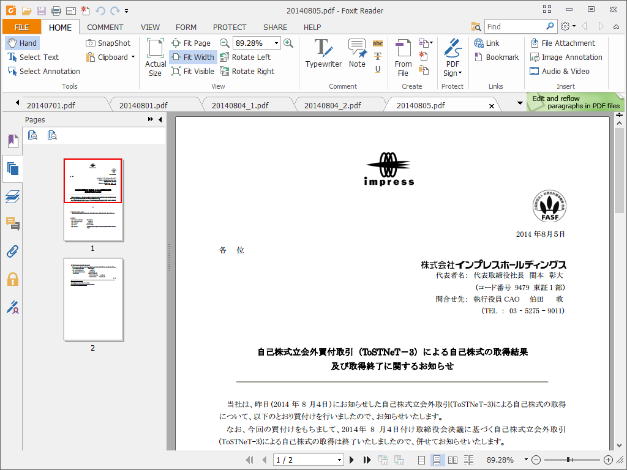Insert a Link
The height and width of the screenshot is (470, 627).
[x=487, y=43]
